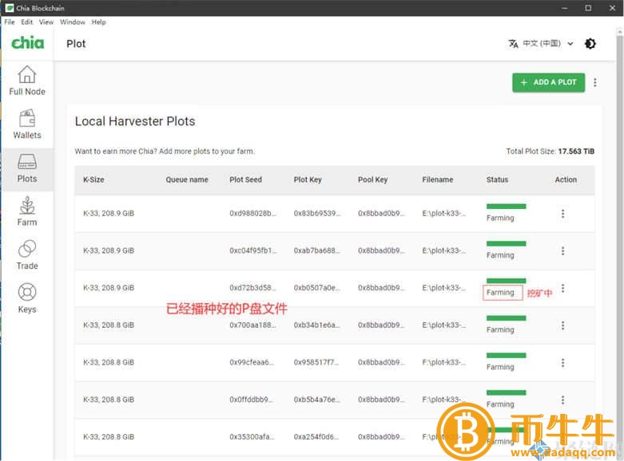Click the Queue name column header
Screen dimensions: 624x461
(187, 179)
